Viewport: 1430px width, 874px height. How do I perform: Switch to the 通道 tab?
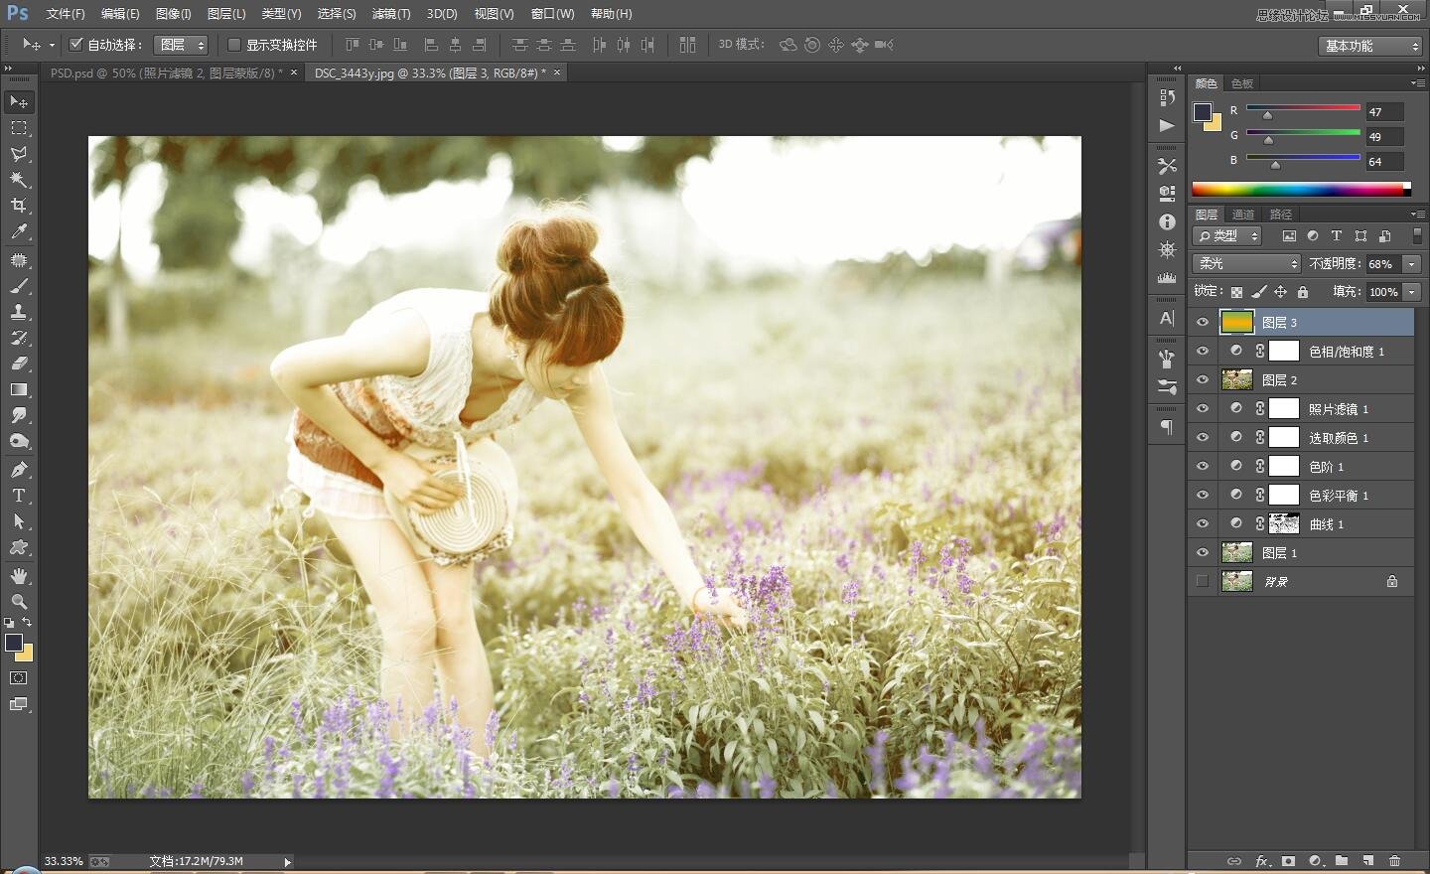[1242, 214]
